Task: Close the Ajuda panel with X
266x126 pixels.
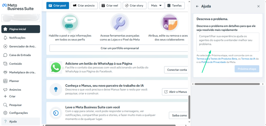Action: [x=258, y=6]
